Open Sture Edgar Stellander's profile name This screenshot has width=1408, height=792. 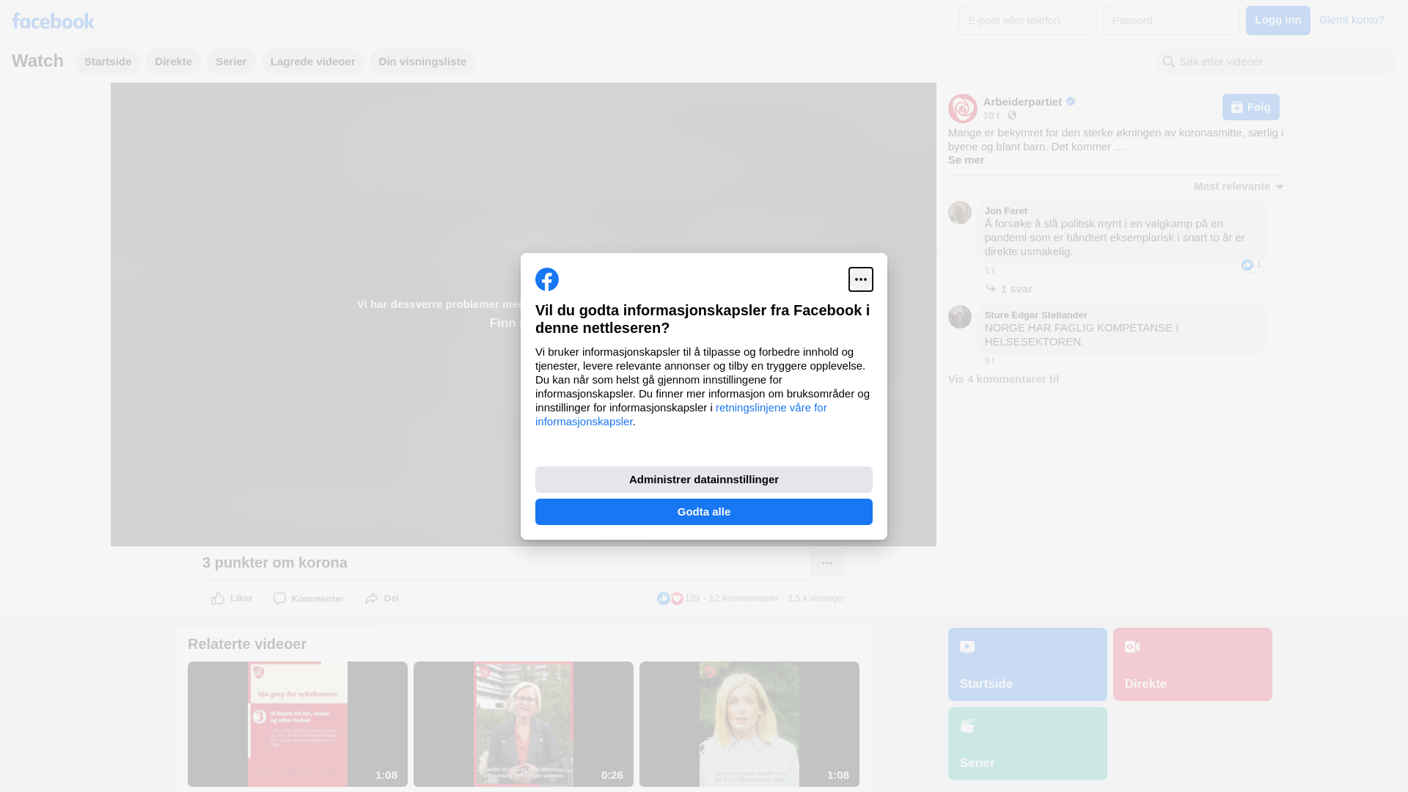click(x=1036, y=315)
